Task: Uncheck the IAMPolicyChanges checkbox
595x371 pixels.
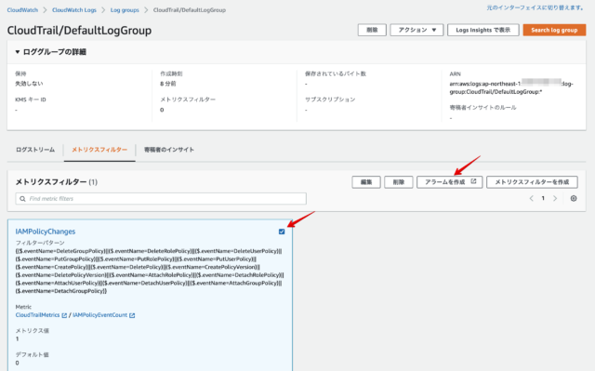Action: point(282,232)
